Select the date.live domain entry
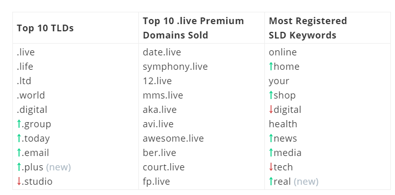The image size is (395, 195). click(161, 52)
